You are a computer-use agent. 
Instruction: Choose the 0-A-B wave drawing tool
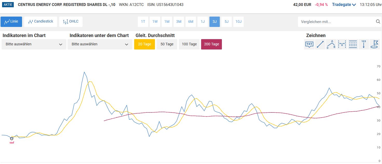(331, 44)
